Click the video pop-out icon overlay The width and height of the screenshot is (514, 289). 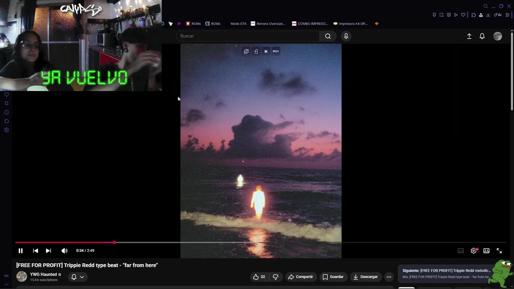246,51
